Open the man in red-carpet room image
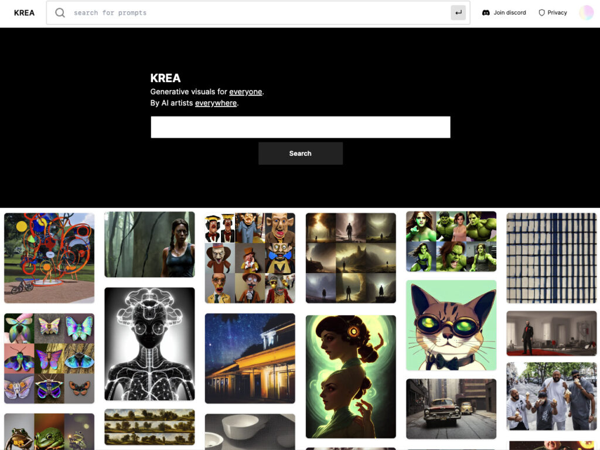The image size is (600, 450). (551, 333)
